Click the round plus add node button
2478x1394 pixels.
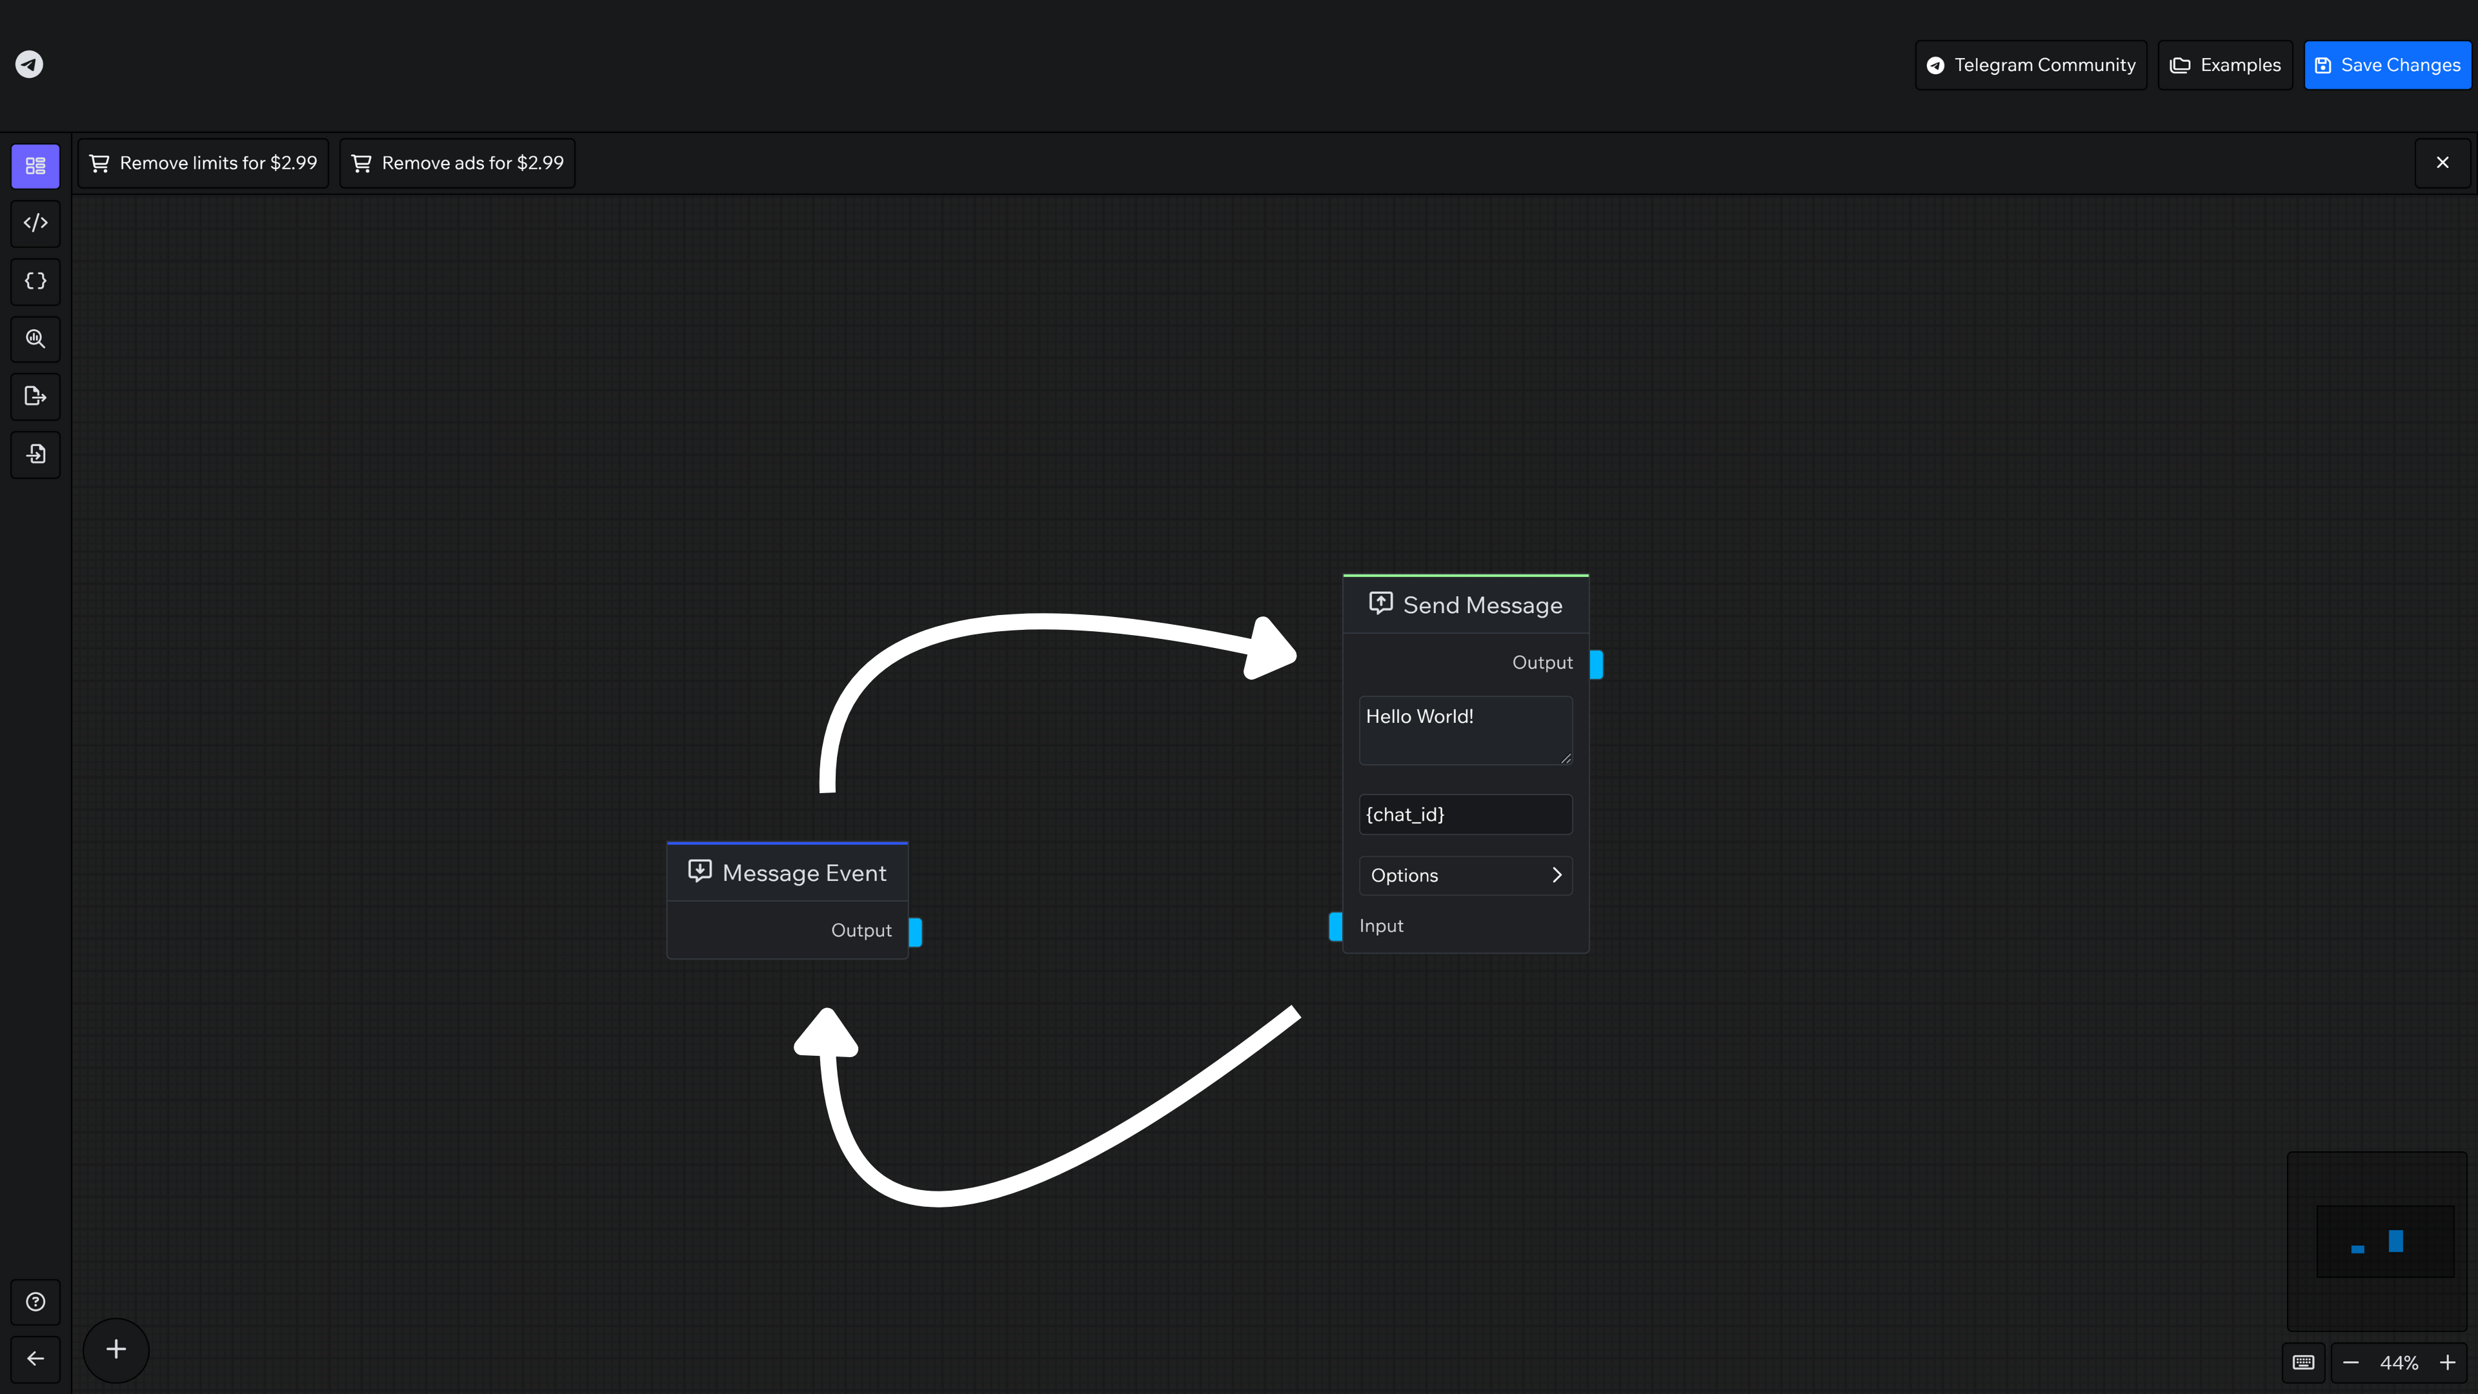coord(116,1349)
